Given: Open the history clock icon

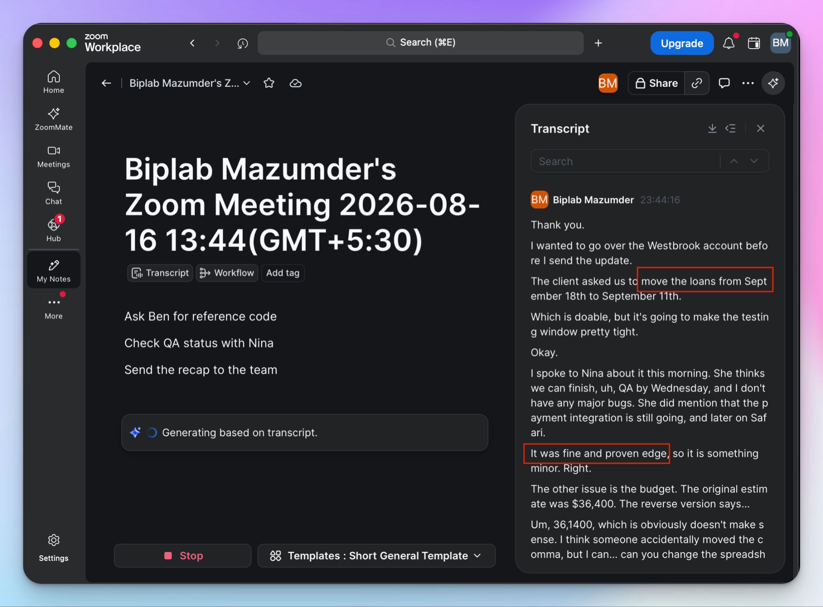Looking at the screenshot, I should 243,43.
